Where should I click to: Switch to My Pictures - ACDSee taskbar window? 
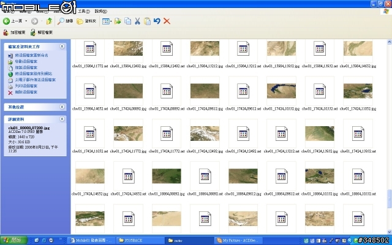pyautogui.click(x=238, y=241)
